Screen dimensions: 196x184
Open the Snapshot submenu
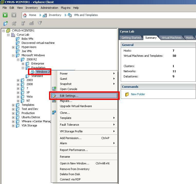pos(87,84)
